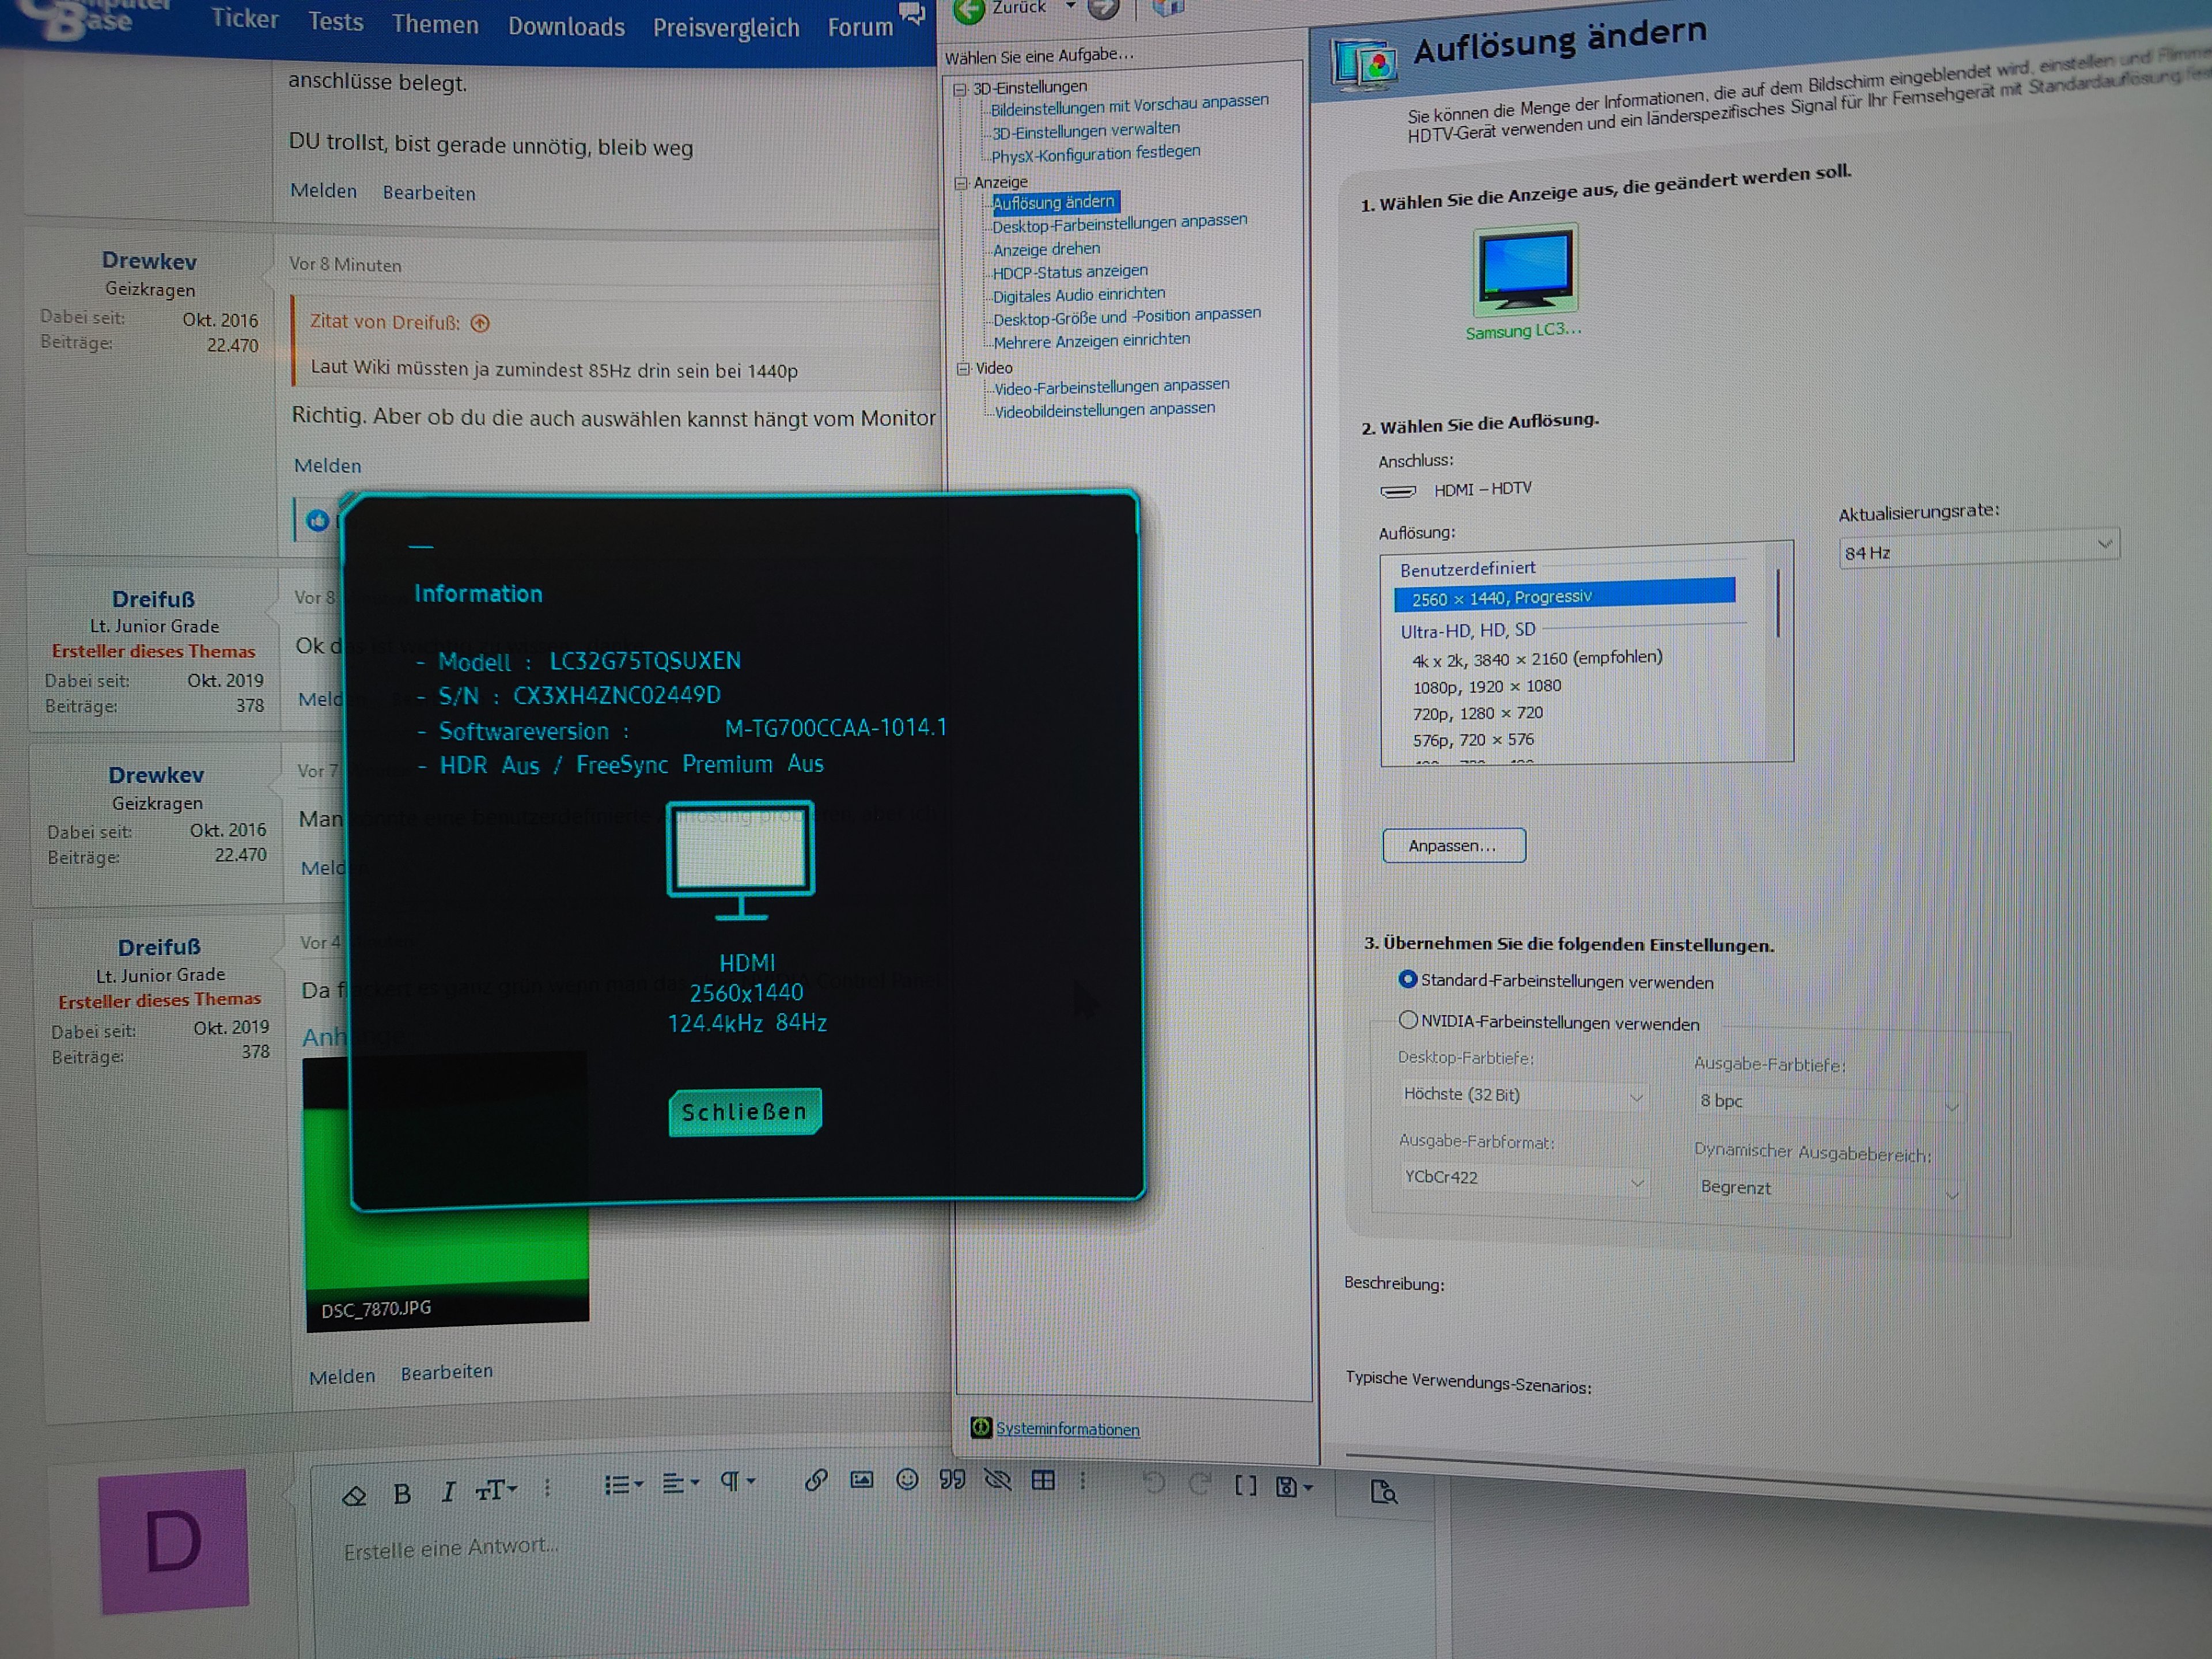
Task: Click the editor preview icon
Action: (x=1383, y=1492)
